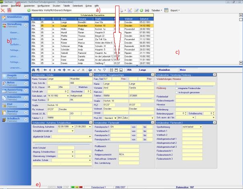Increase Geschwister stepper value
243x189 pixels.
[x=91, y=91]
